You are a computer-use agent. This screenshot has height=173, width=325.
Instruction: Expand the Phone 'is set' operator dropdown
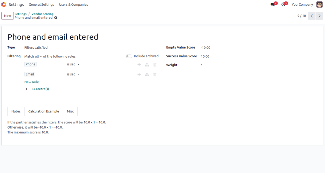click(x=73, y=64)
